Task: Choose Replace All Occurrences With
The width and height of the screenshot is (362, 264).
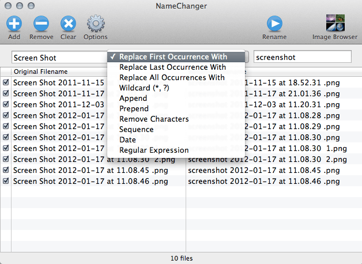Action: coord(172,78)
